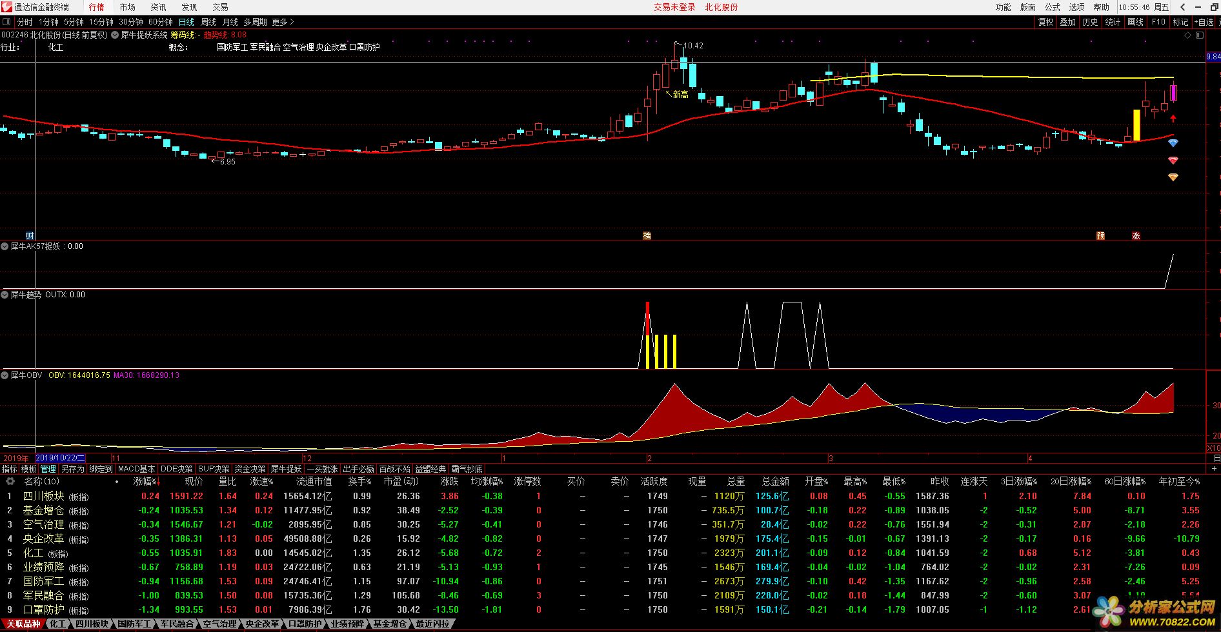Select the 模板 template tab
The image size is (1221, 632).
[x=29, y=469]
